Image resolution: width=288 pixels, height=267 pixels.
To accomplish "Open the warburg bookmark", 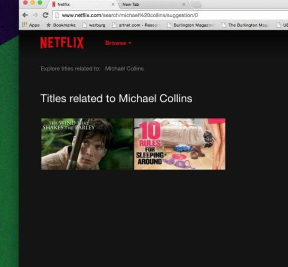I will 94,25.
